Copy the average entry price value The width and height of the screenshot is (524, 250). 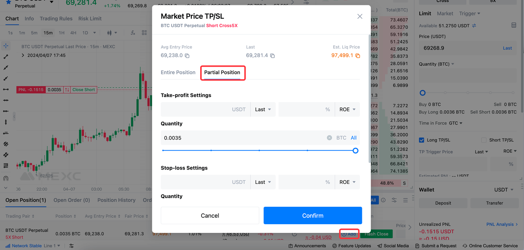(x=187, y=56)
